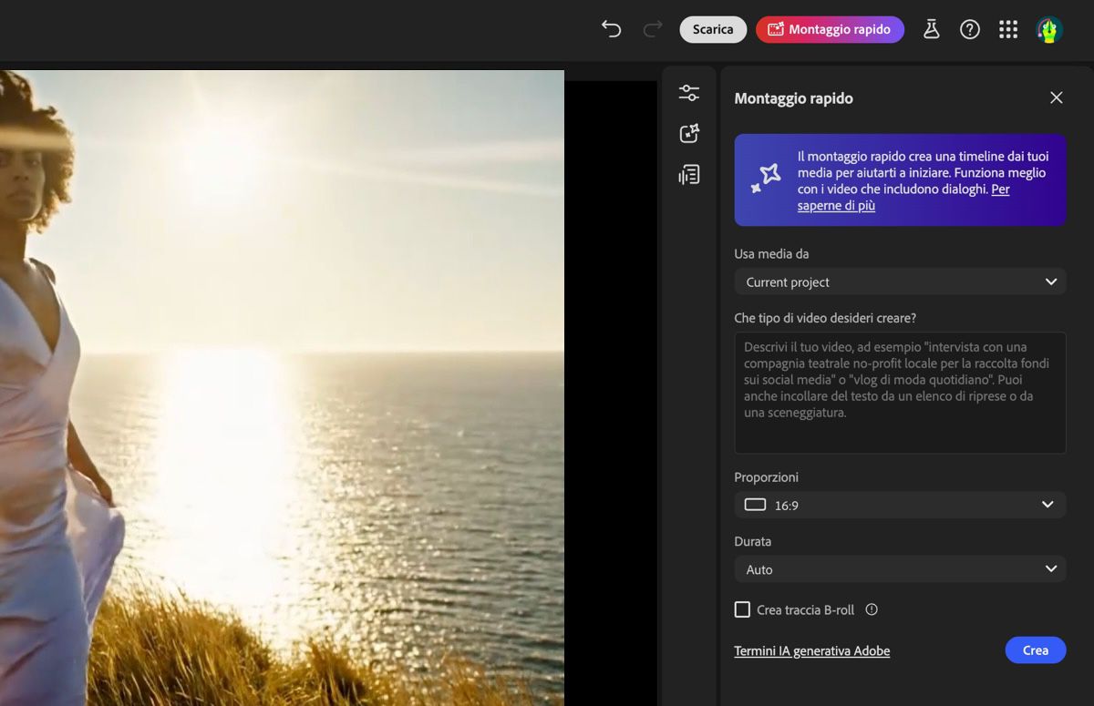The height and width of the screenshot is (706, 1094).
Task: Enable the Crea traccia B-roll checkbox
Action: tap(742, 609)
